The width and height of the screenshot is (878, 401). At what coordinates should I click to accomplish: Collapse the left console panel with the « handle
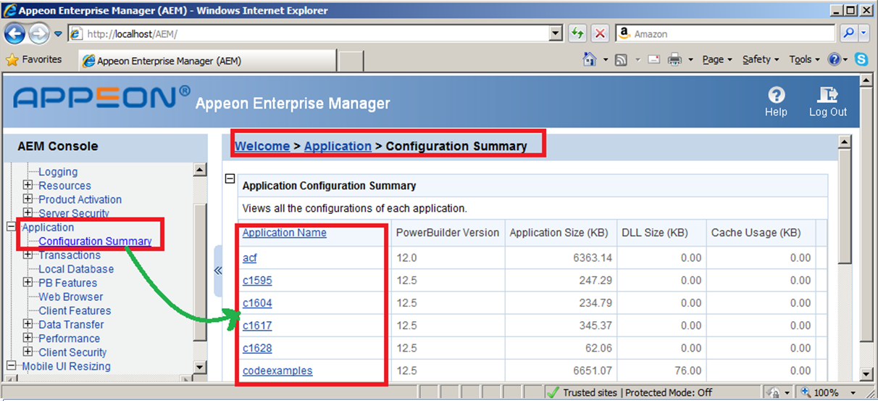click(218, 270)
